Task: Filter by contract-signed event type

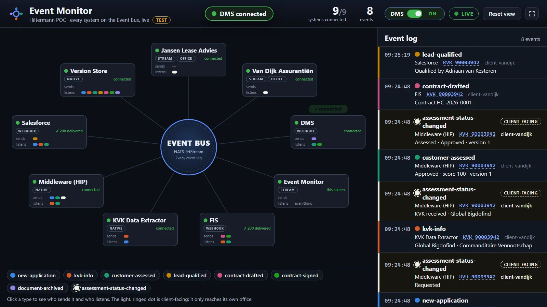Action: [x=297, y=275]
